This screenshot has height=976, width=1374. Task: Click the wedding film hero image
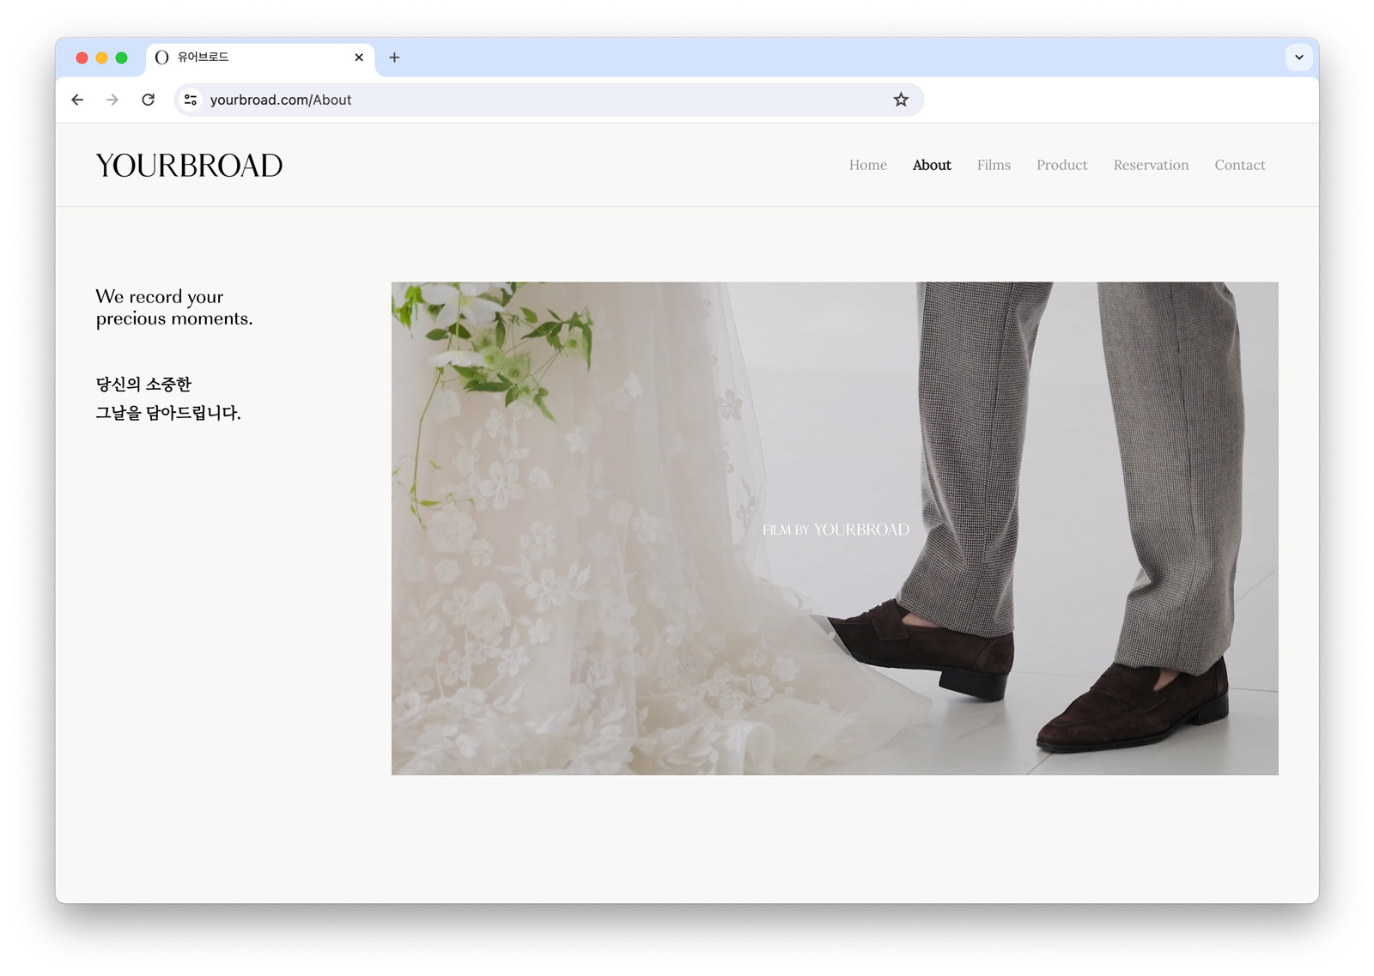pos(835,528)
